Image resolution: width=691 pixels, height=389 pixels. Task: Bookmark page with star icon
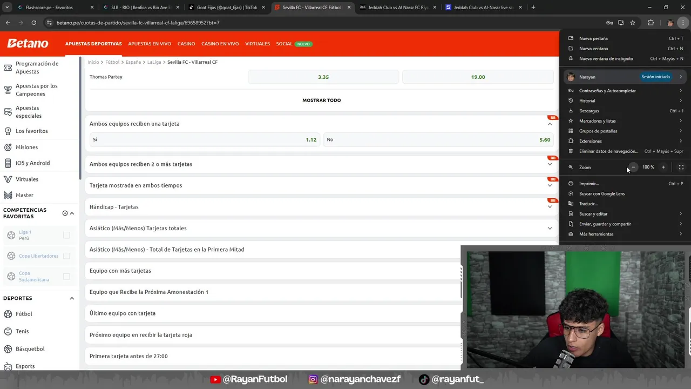[633, 23]
